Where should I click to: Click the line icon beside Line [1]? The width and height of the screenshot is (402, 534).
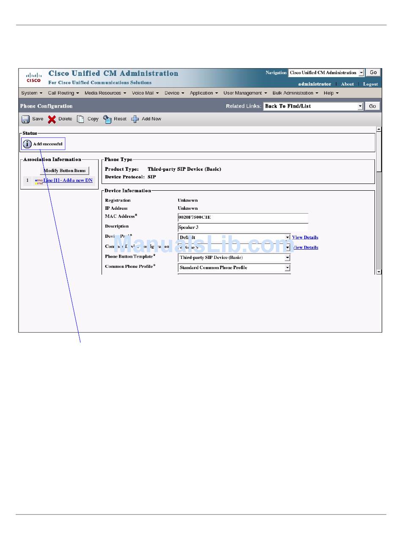click(39, 181)
